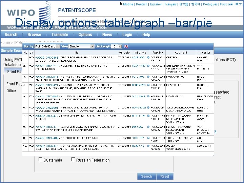This screenshot has width=244, height=183.
Task: Click the Applicant column header
Action: 181,53
